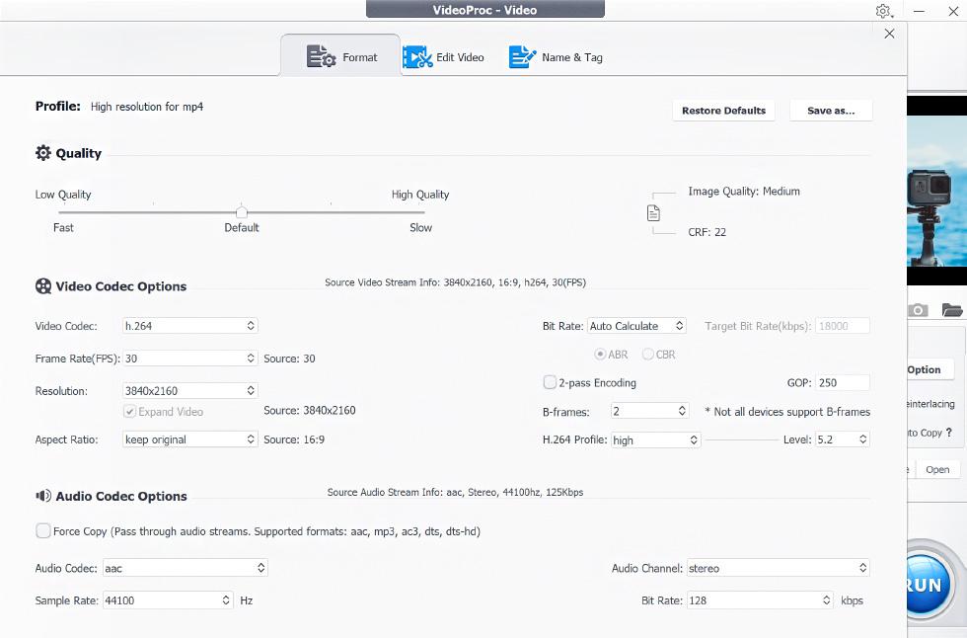Open the settings gear in title bar

coord(883,11)
